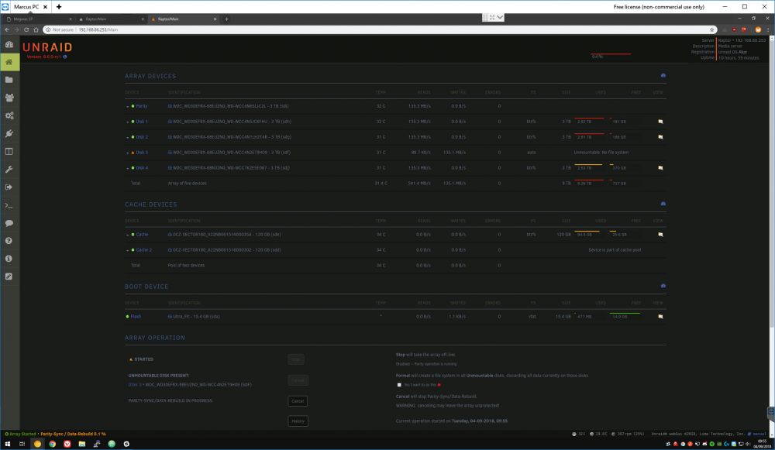Click 'DISK 3' link under Unmountable disk present
775x450 pixels.
pos(135,385)
